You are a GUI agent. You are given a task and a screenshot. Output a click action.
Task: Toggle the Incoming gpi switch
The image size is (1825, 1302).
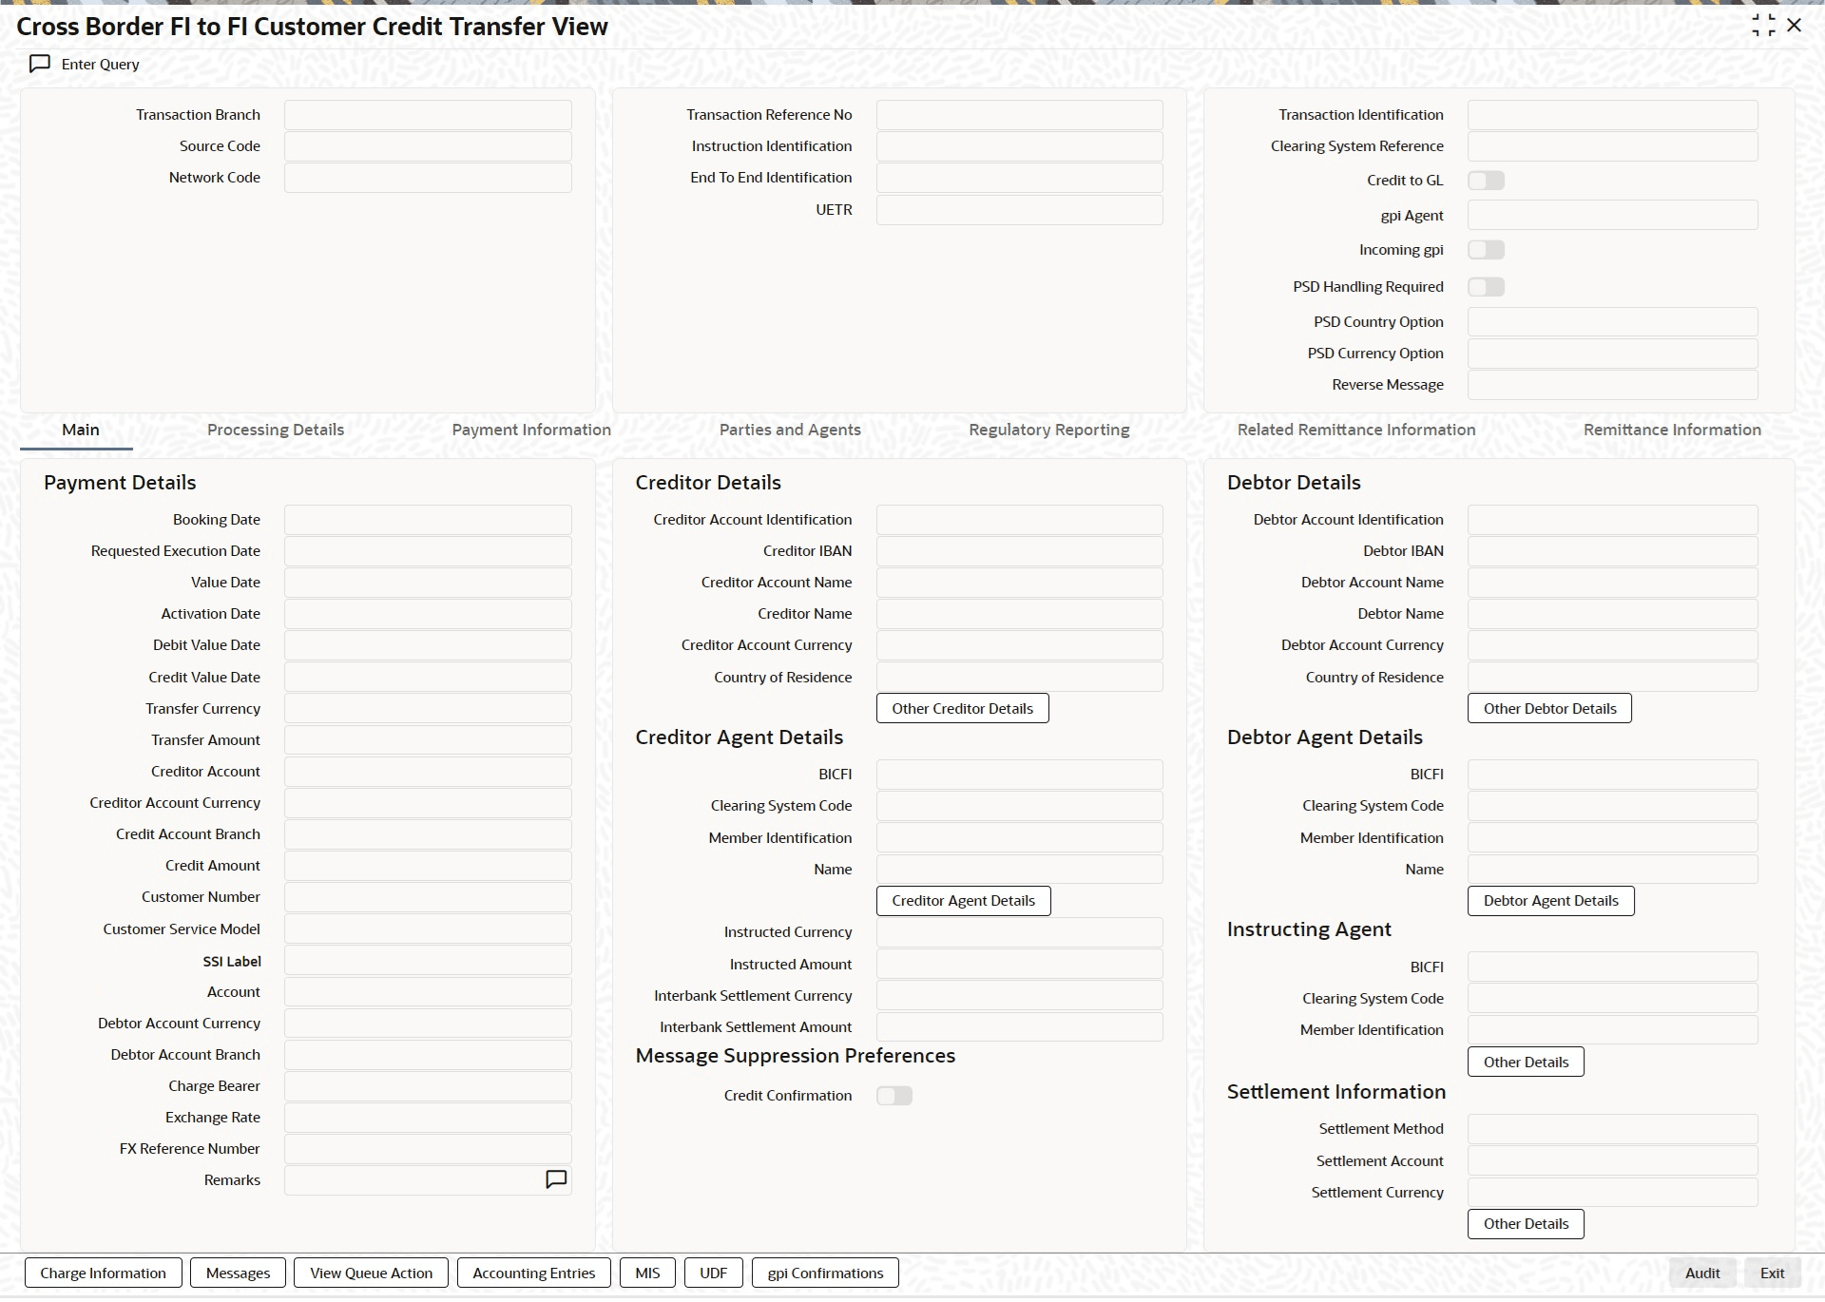tap(1486, 250)
